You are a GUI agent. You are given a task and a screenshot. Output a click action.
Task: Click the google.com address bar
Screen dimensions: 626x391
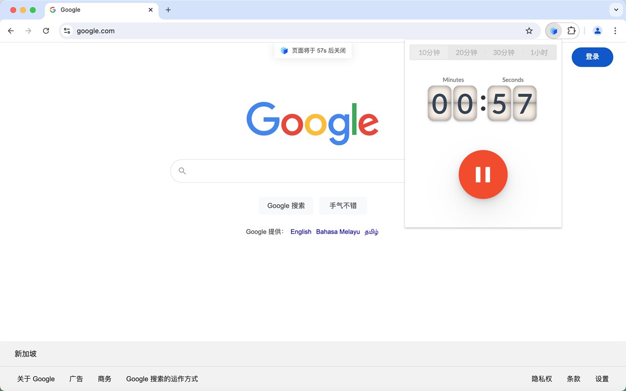point(299,31)
